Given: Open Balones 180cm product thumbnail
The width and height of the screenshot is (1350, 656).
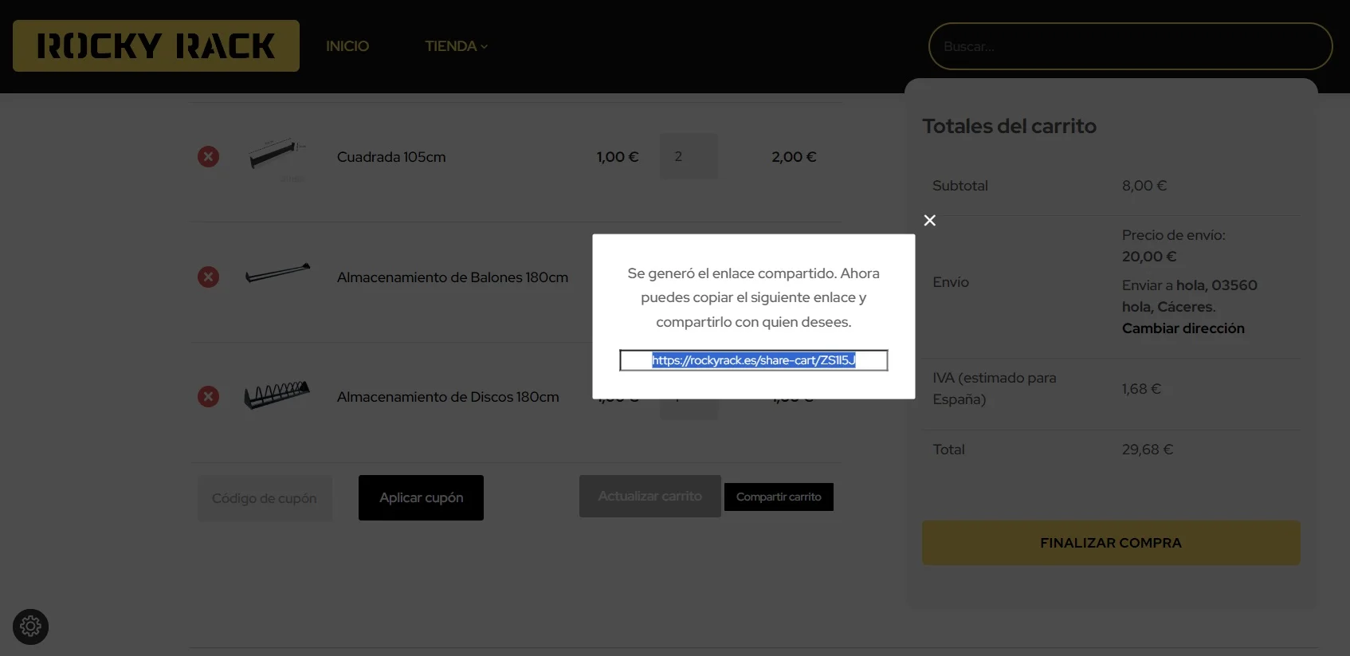Looking at the screenshot, I should coord(277,275).
